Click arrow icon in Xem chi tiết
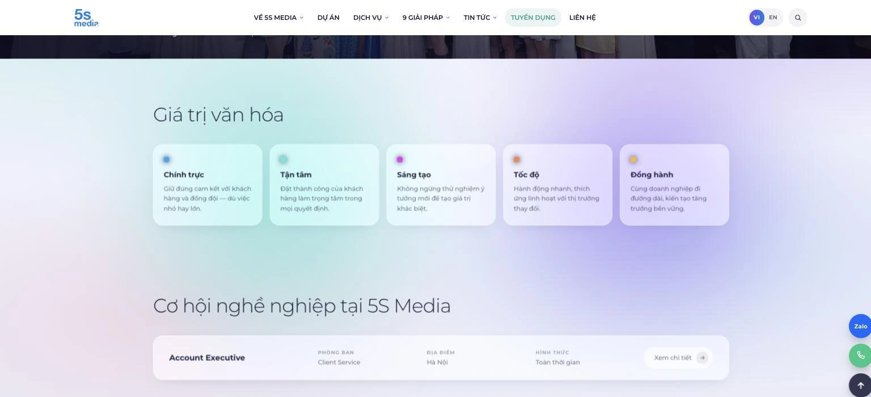The image size is (871, 397). (702, 358)
